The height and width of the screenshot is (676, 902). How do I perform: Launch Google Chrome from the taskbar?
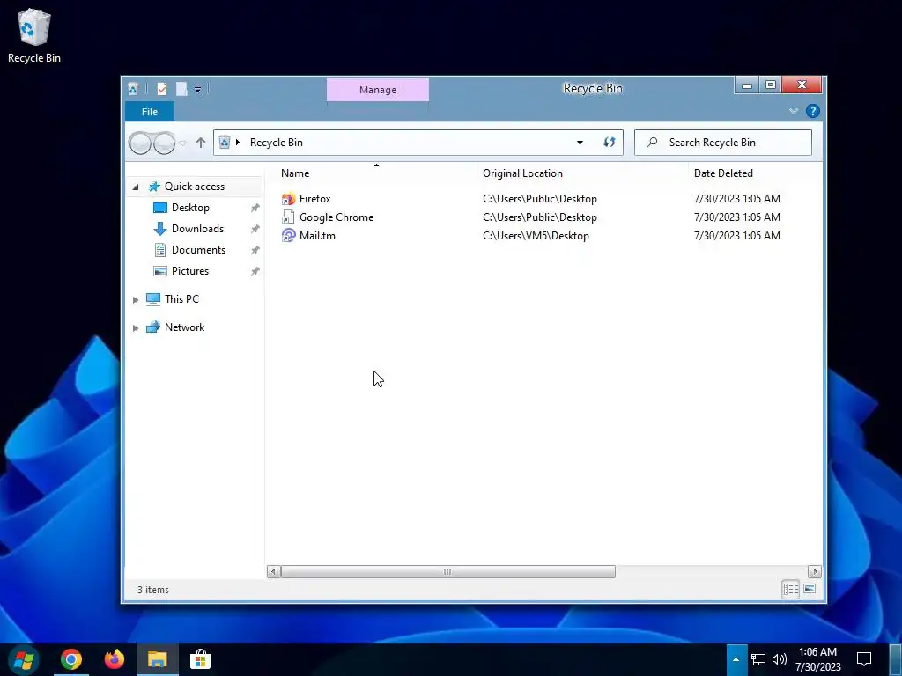71,660
